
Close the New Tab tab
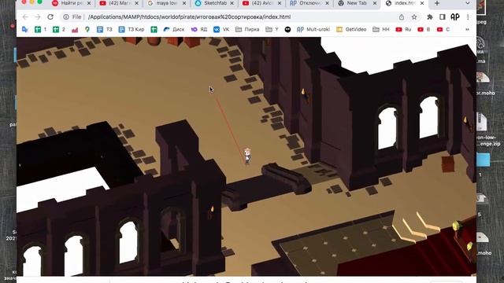[x=375, y=3]
